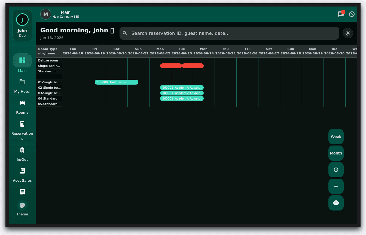Open My Hotel from the sidebar

tap(22, 82)
